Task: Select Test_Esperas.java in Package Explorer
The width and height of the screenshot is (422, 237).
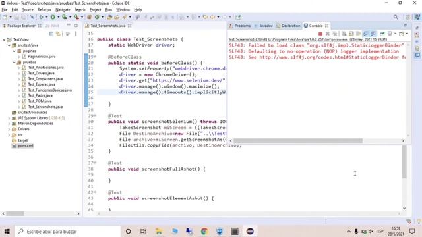Action: click(x=42, y=84)
